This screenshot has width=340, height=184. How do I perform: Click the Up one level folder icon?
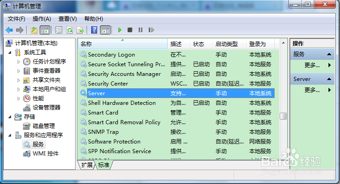tap(34, 30)
